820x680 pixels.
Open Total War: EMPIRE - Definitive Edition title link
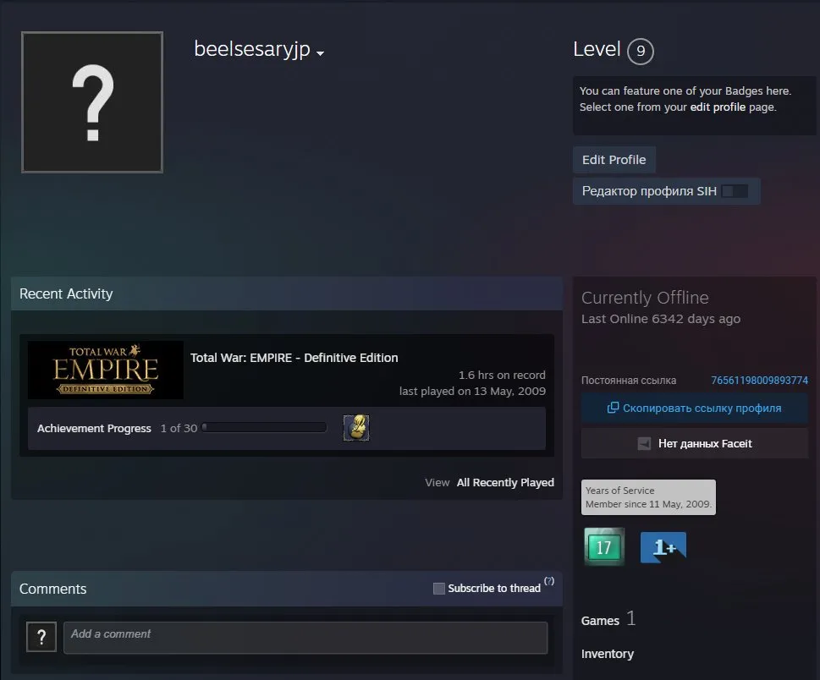tap(294, 358)
